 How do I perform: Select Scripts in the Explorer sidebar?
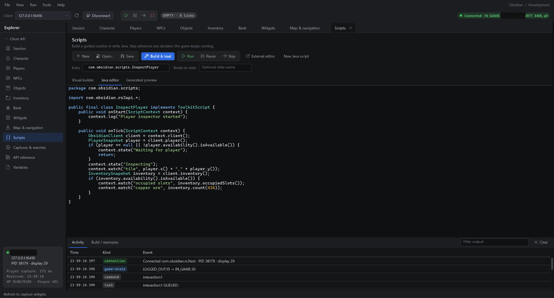point(33,138)
